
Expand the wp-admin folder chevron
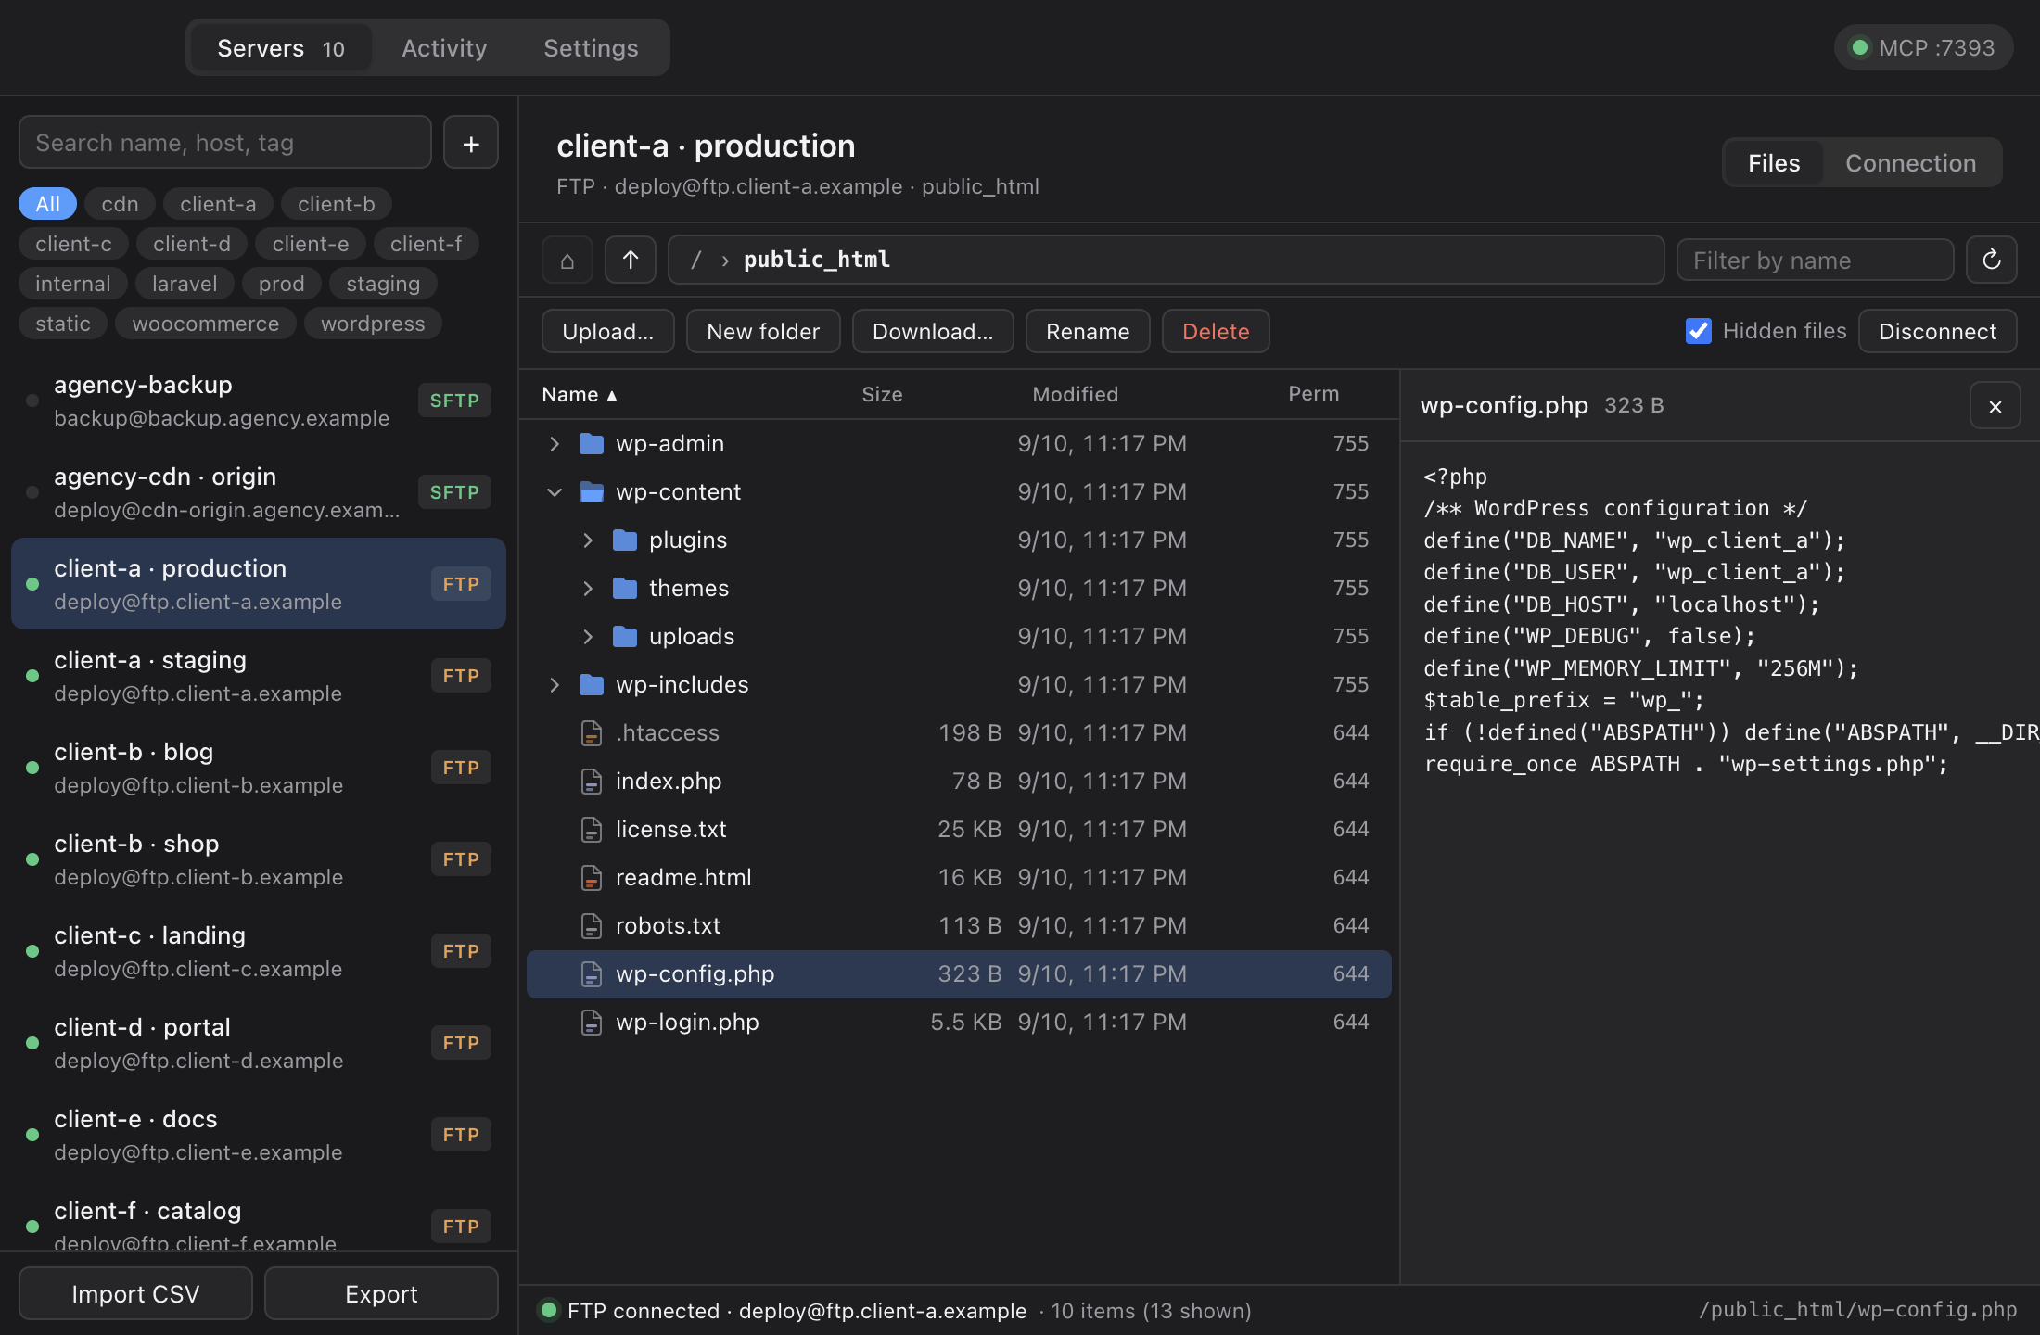(555, 444)
